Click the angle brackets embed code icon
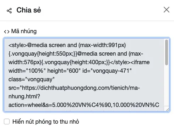This screenshot has height=129, width=174. [7, 32]
